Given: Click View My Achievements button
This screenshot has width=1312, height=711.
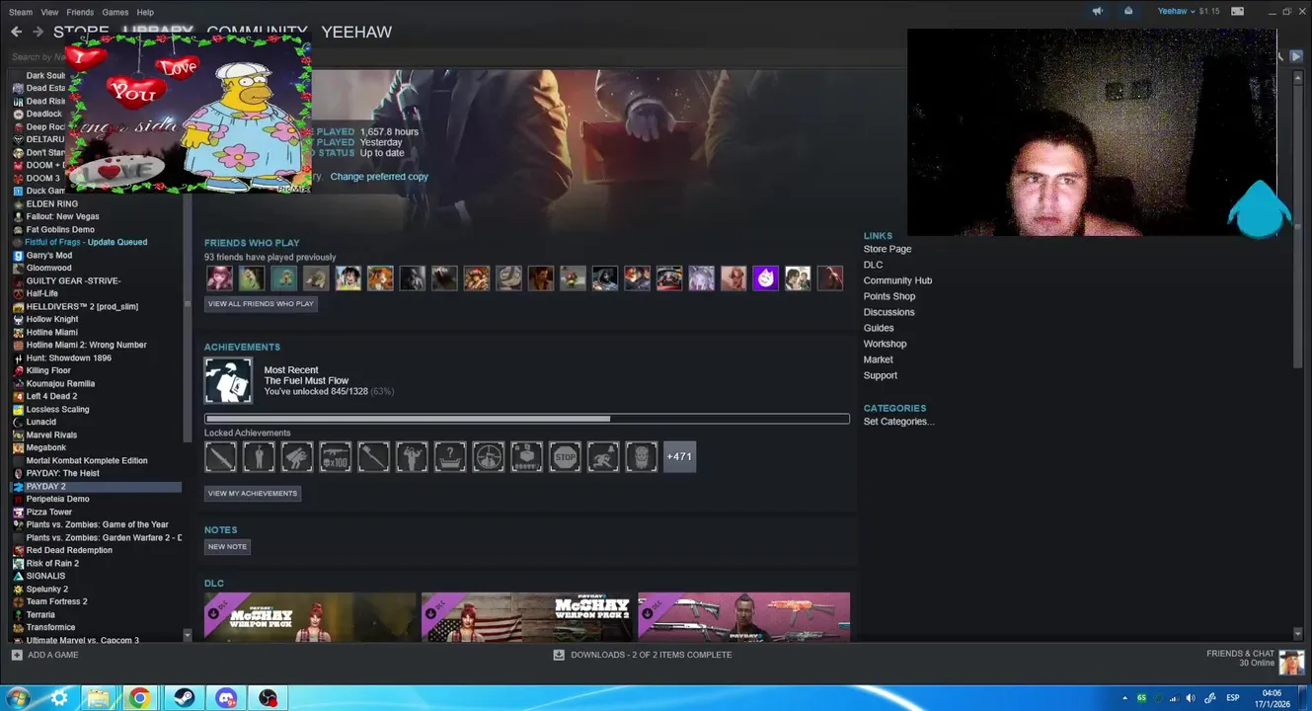Looking at the screenshot, I should point(253,494).
